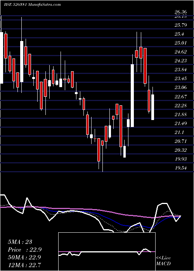Click the 25.4 price axis label
194x271 pixels.
[x=179, y=34]
